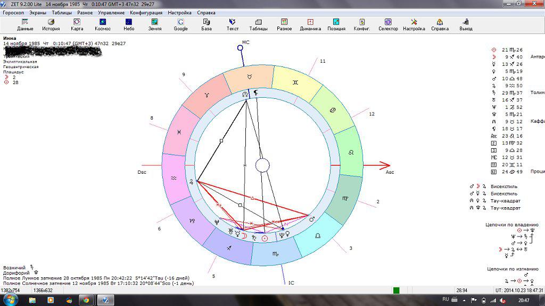
Task: Click the Цепочки по владению heading
Action: (512, 225)
